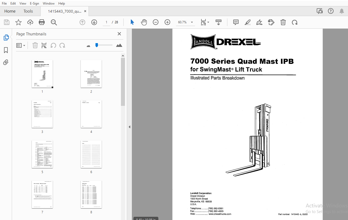348x220 pixels.
Task: Delete page with toolbar trash icon
Action: click(283, 22)
